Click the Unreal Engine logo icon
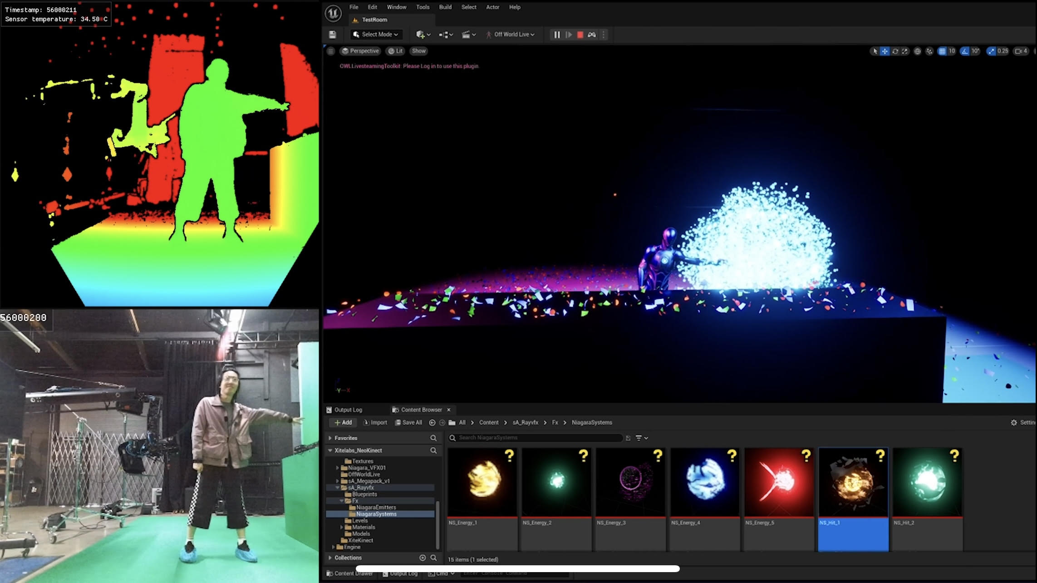Viewport: 1037px width, 583px height. [x=333, y=13]
